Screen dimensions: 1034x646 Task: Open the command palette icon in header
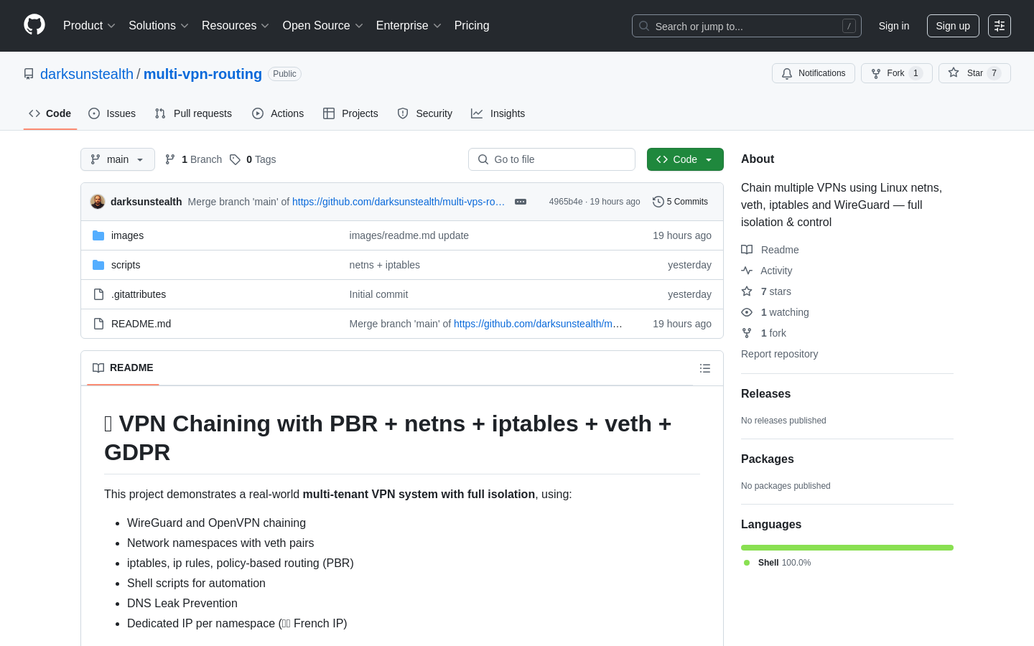point(1000,26)
